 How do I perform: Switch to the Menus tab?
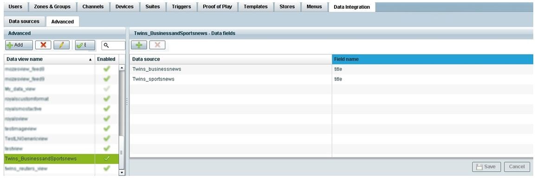(x=314, y=7)
